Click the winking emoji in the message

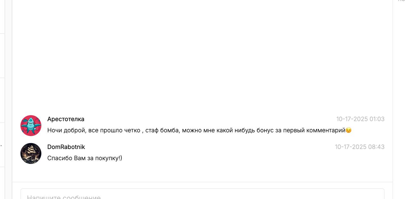pyautogui.click(x=348, y=130)
